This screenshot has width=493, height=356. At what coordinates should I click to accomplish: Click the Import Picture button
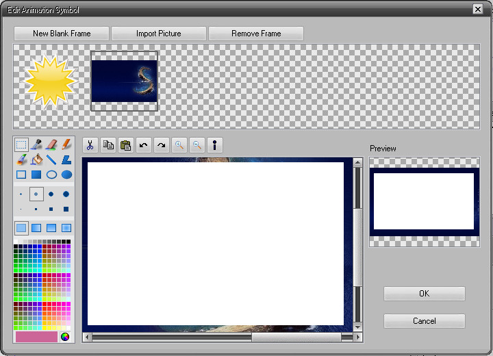click(x=159, y=34)
